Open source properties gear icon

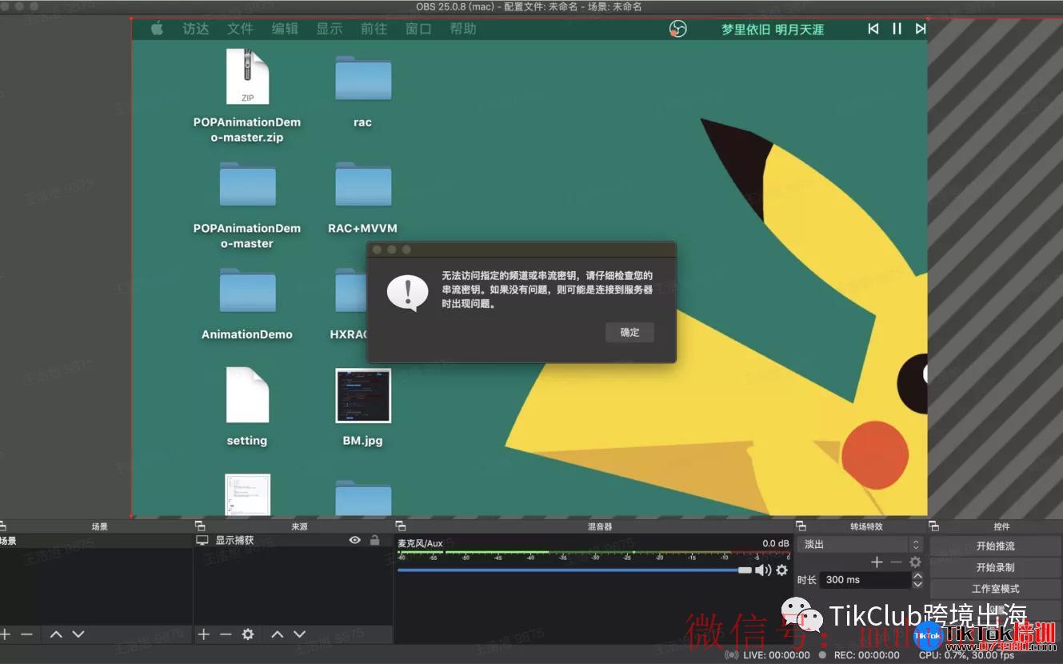248,634
